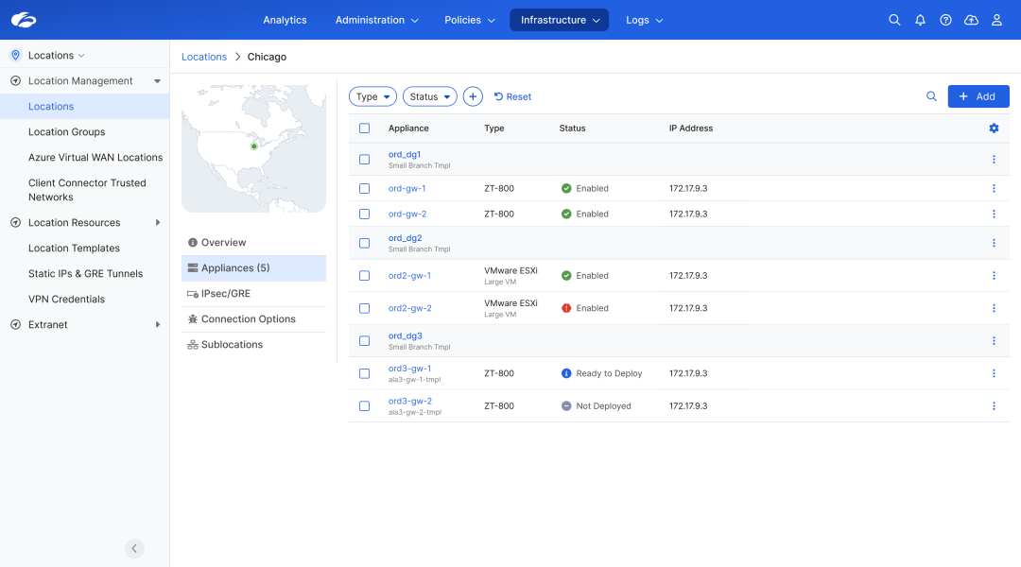The image size is (1021, 567).
Task: Click the search icon beside Add button
Action: 931,96
